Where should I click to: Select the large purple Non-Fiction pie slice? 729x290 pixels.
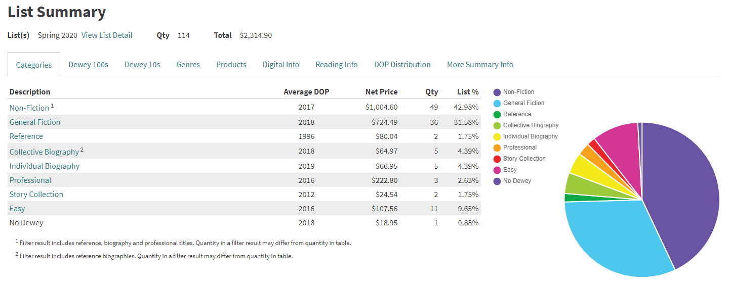[x=683, y=192]
